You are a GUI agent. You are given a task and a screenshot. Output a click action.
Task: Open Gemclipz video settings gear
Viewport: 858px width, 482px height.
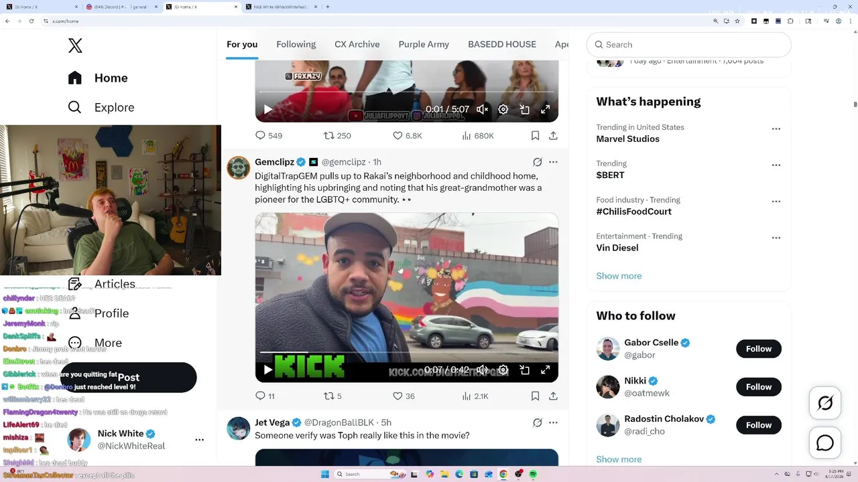coord(503,370)
